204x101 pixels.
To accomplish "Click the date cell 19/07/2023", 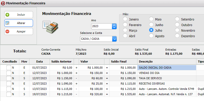I will (x=40, y=94).
